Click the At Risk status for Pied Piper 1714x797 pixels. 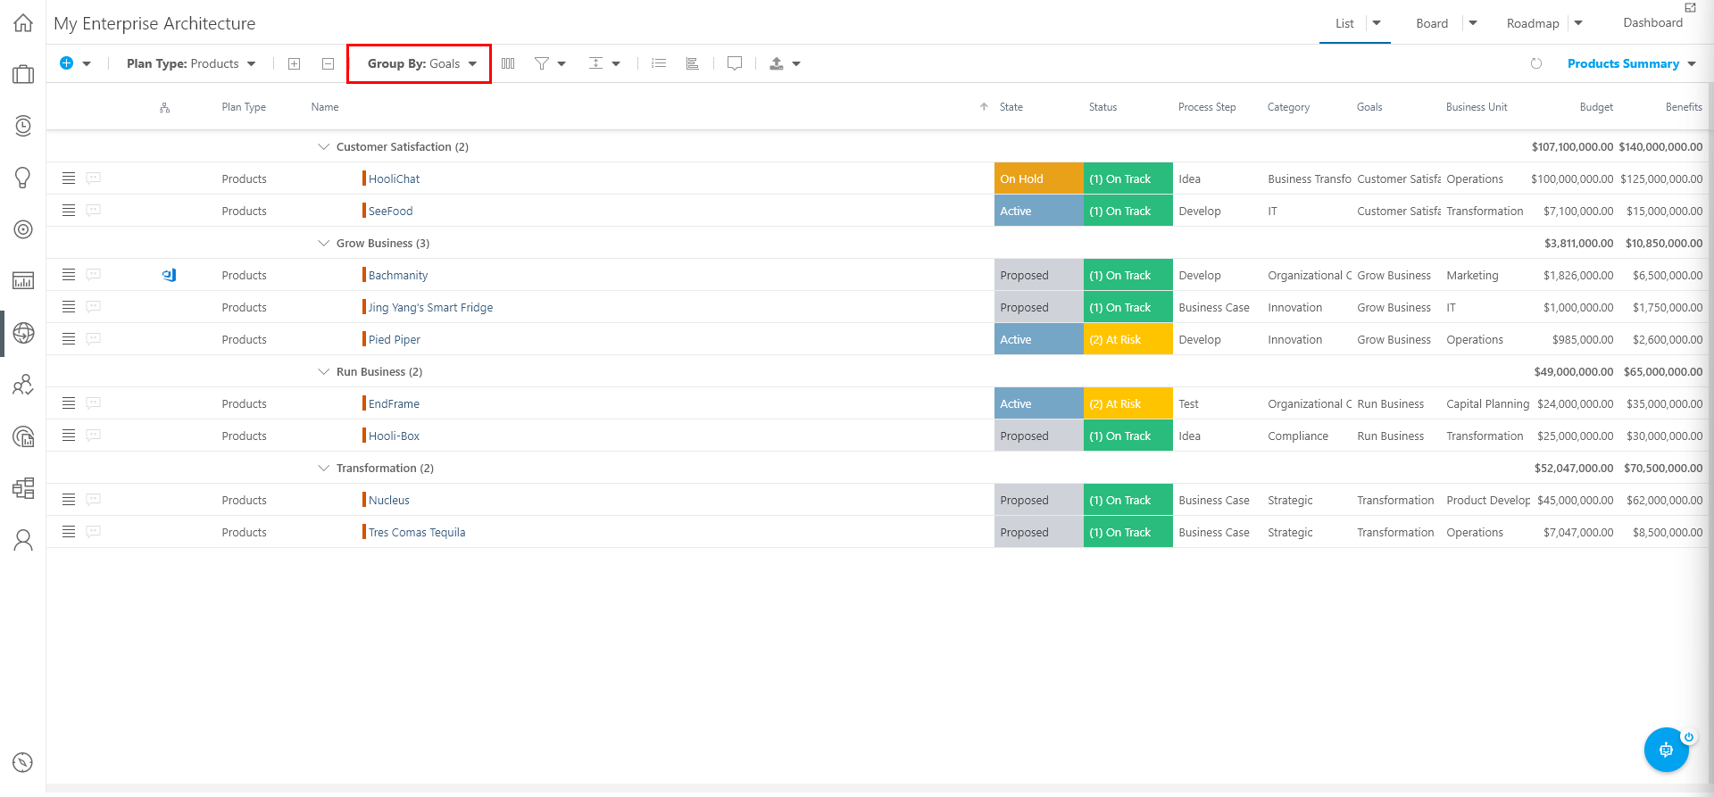click(x=1128, y=339)
